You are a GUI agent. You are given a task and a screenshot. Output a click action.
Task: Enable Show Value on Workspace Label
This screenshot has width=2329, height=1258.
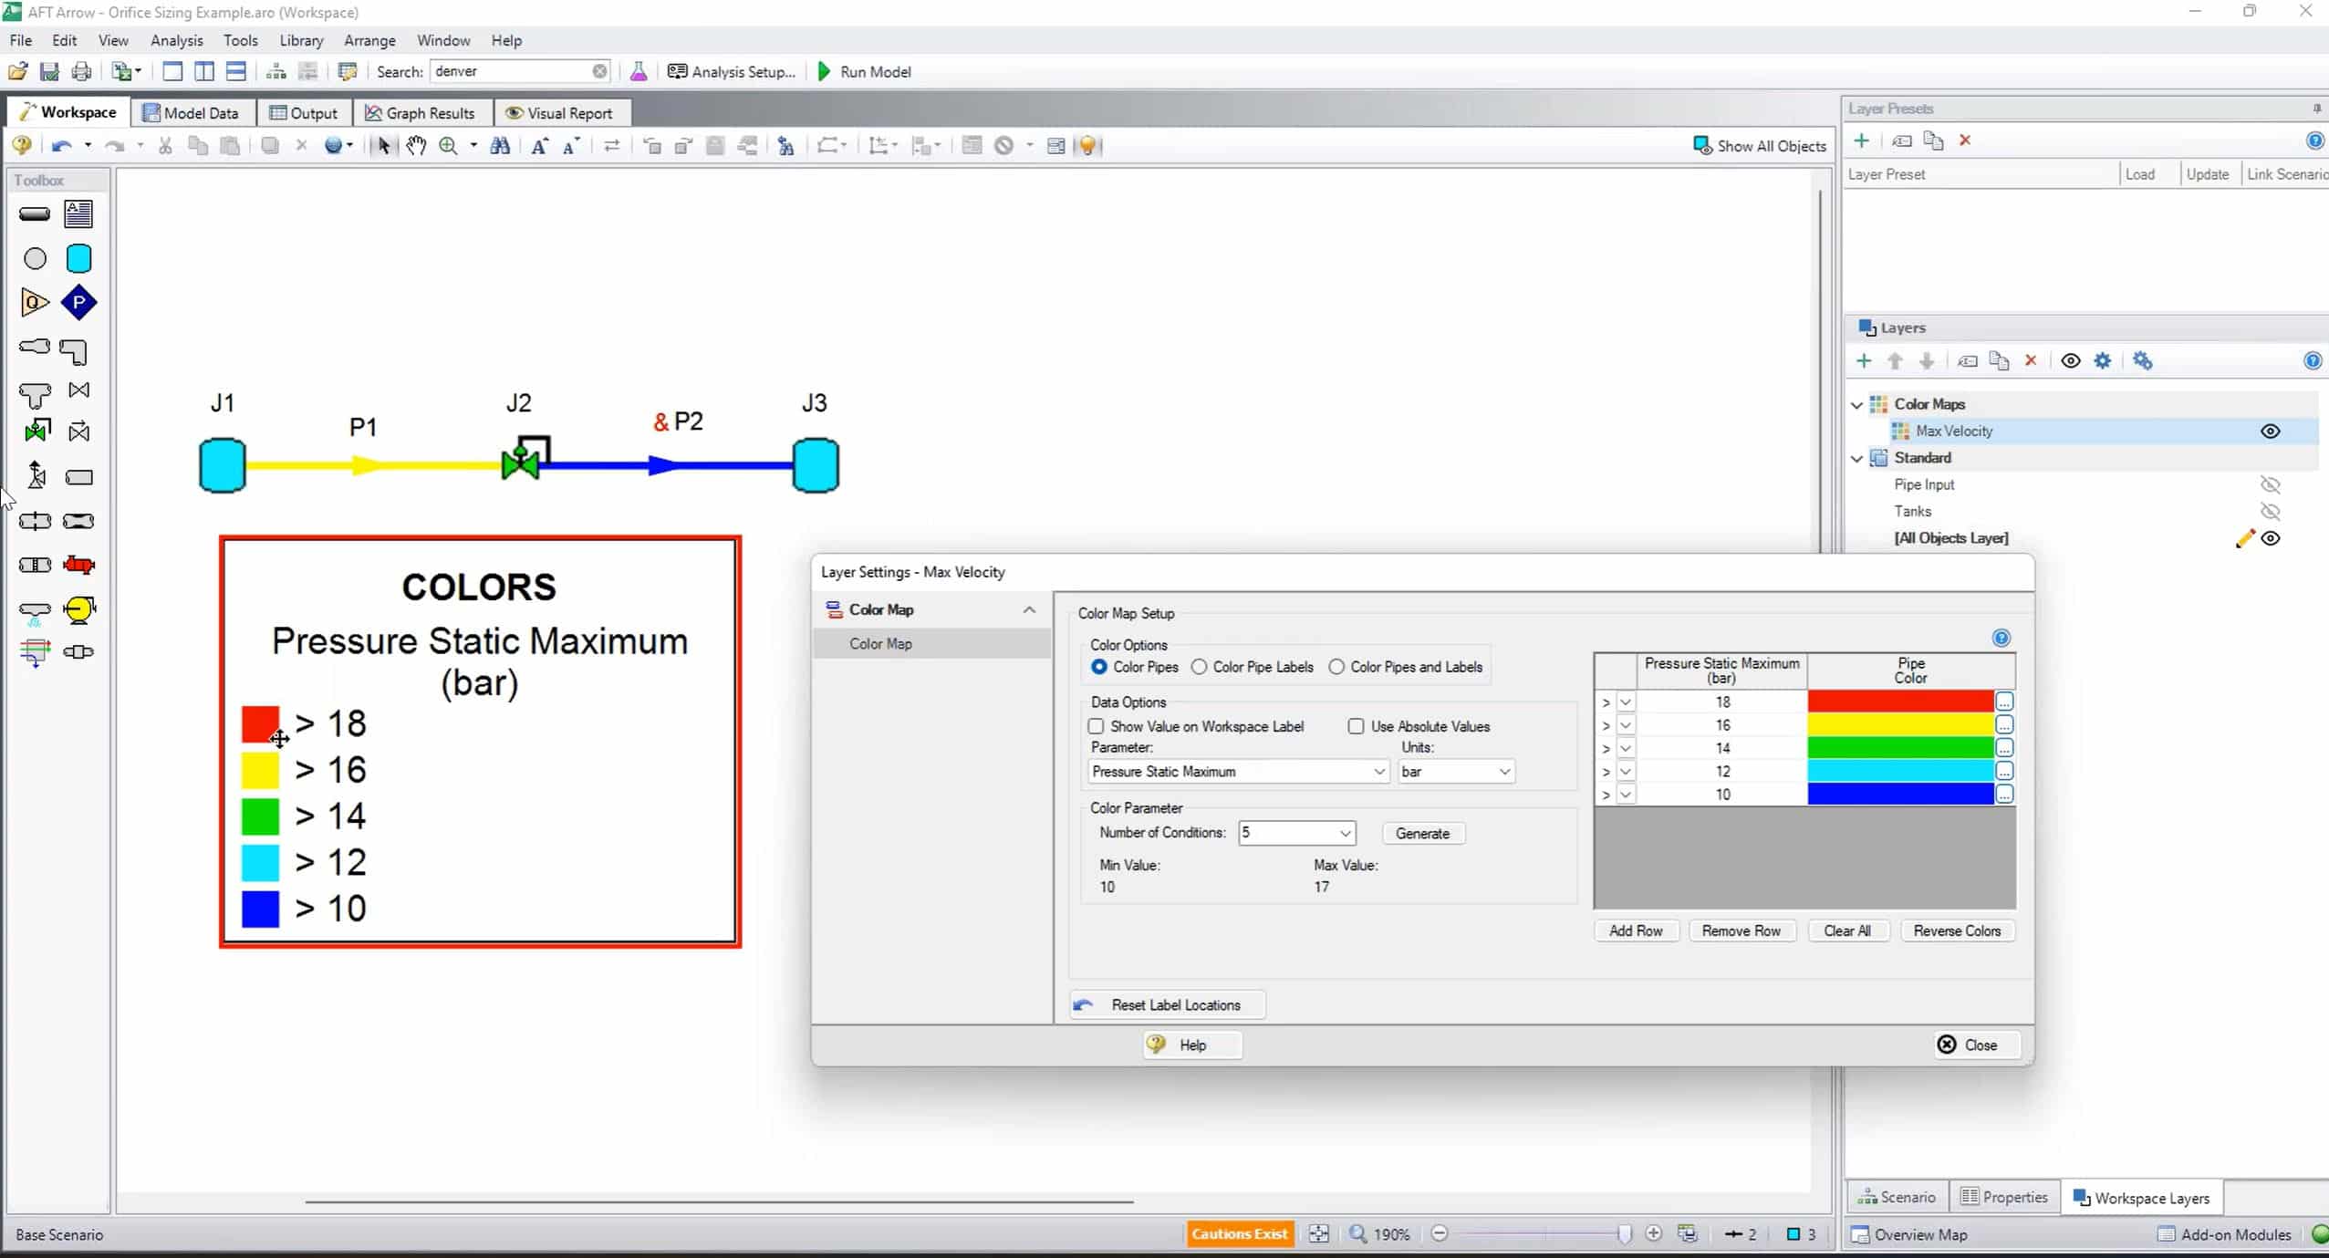[x=1097, y=726]
